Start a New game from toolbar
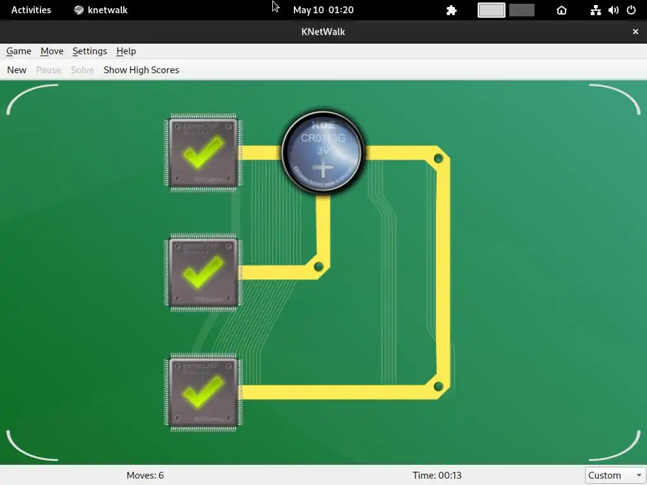 click(16, 69)
